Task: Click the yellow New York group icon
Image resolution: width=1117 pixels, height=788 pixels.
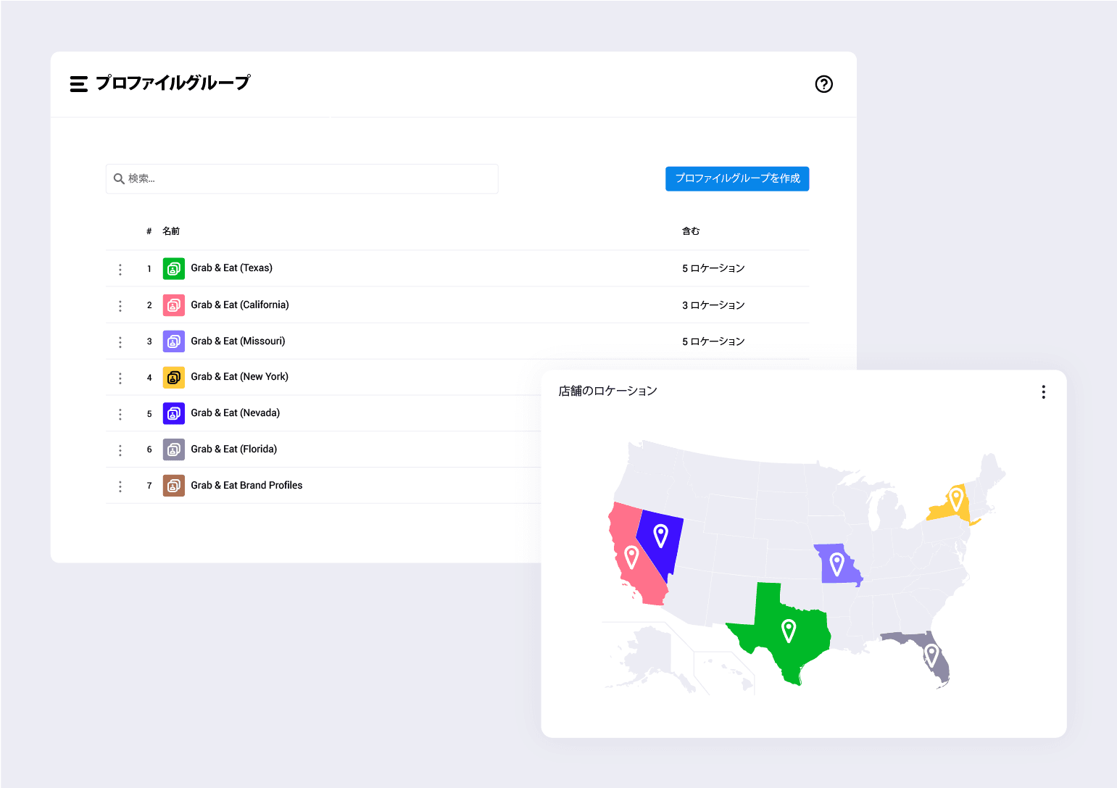Action: pos(173,378)
